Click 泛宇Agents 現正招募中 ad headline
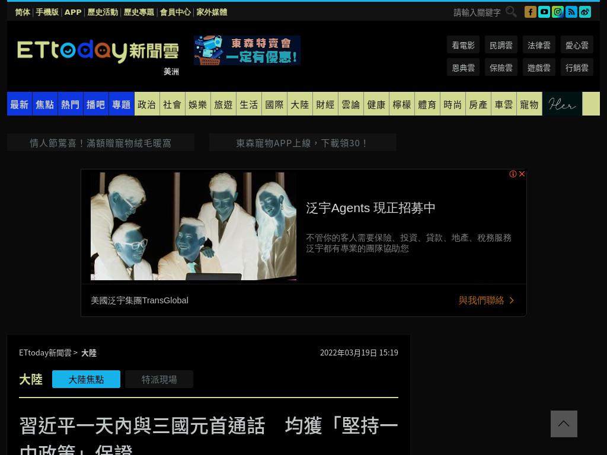The image size is (607, 455). (x=370, y=208)
